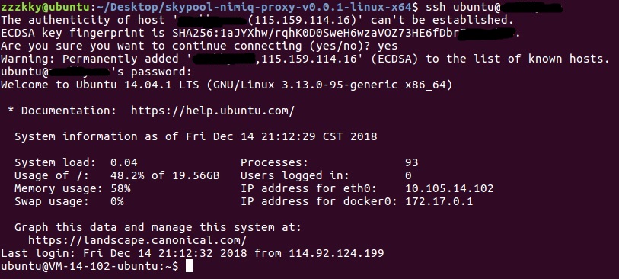This screenshot has height=279, width=619.
Task: Click the zzzkky@ubuntu local prompt text
Action: tap(45, 7)
